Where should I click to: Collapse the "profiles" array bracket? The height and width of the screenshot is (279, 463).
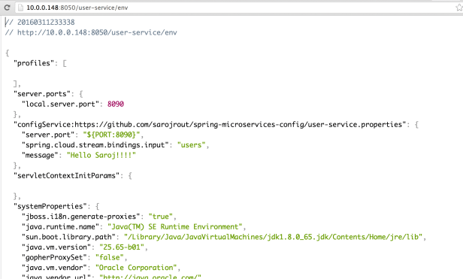click(65, 63)
